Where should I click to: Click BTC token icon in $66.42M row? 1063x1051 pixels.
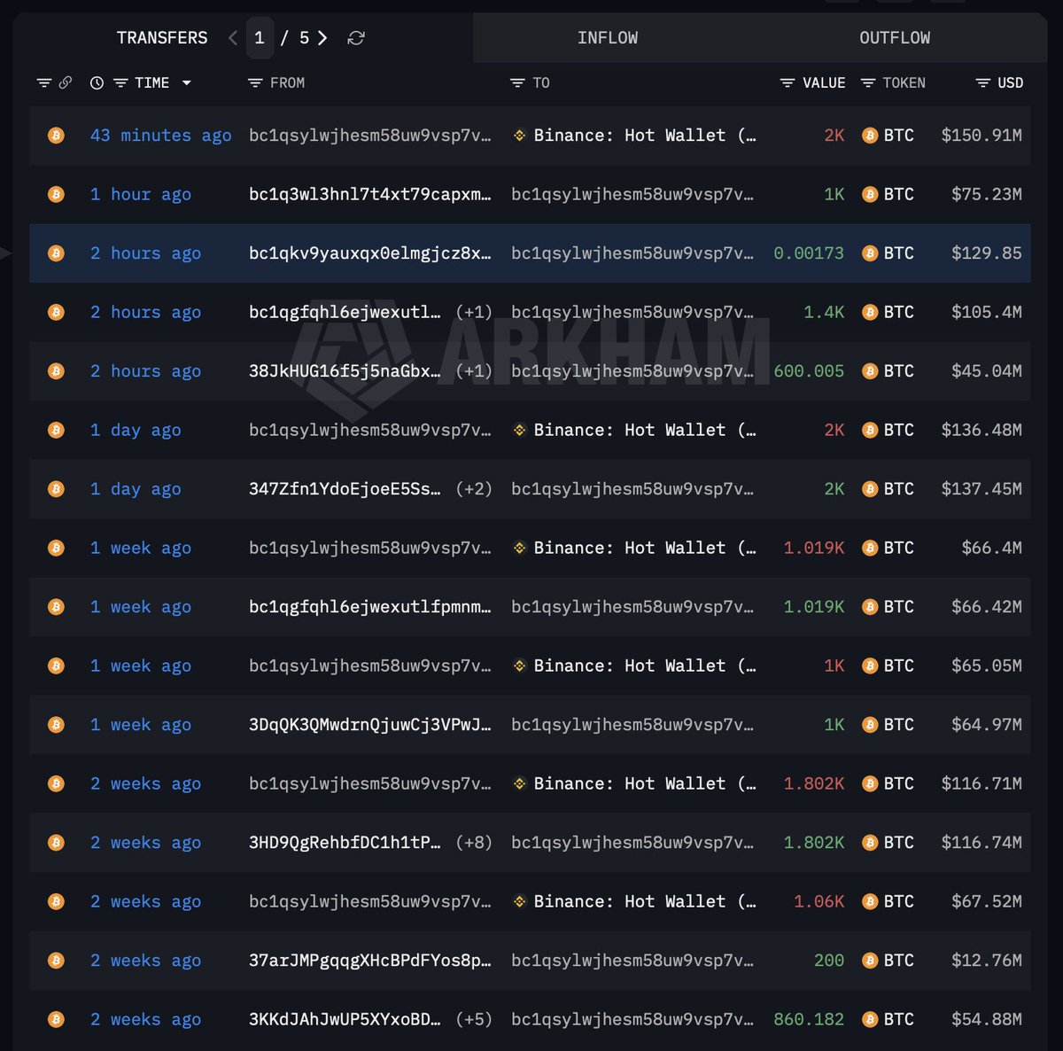(x=870, y=607)
